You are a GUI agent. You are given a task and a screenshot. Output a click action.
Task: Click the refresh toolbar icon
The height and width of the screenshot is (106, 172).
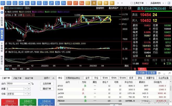tap(21, 3)
